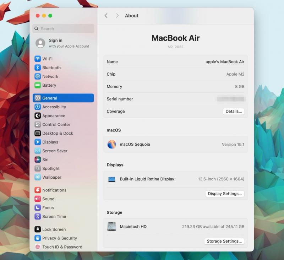Open coverage Details button
This screenshot has width=284, height=260.
[x=234, y=111]
